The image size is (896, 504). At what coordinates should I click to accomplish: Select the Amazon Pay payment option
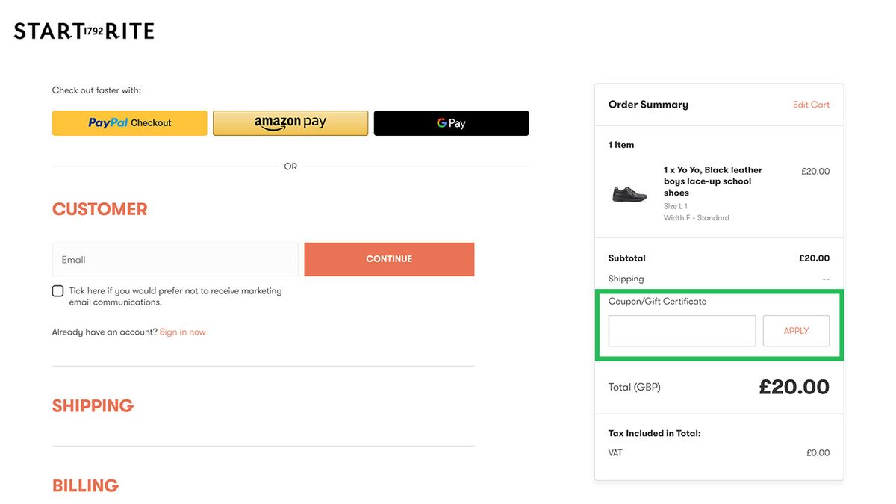coord(290,122)
